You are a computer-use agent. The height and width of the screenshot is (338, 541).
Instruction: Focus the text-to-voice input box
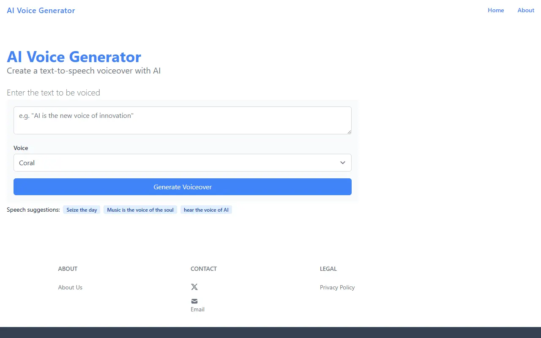tap(183, 120)
